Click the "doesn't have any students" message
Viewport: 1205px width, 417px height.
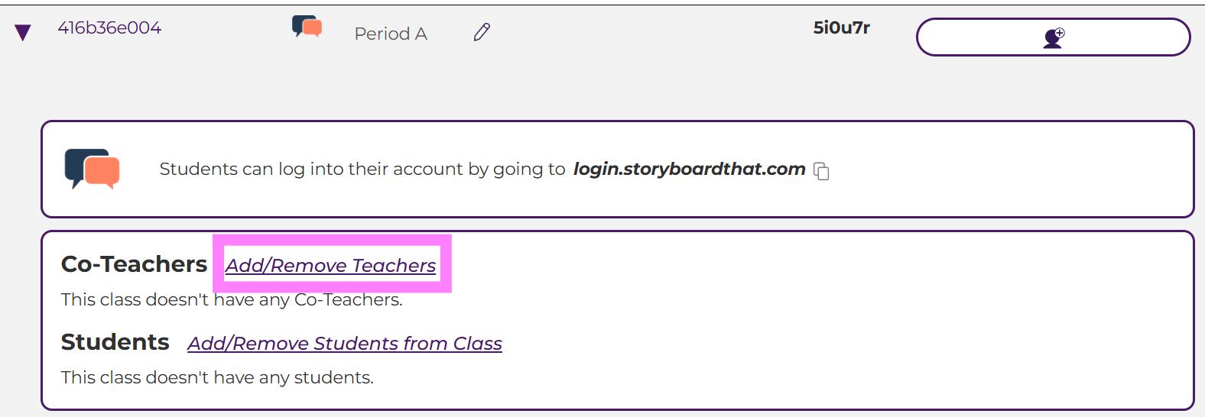217,377
